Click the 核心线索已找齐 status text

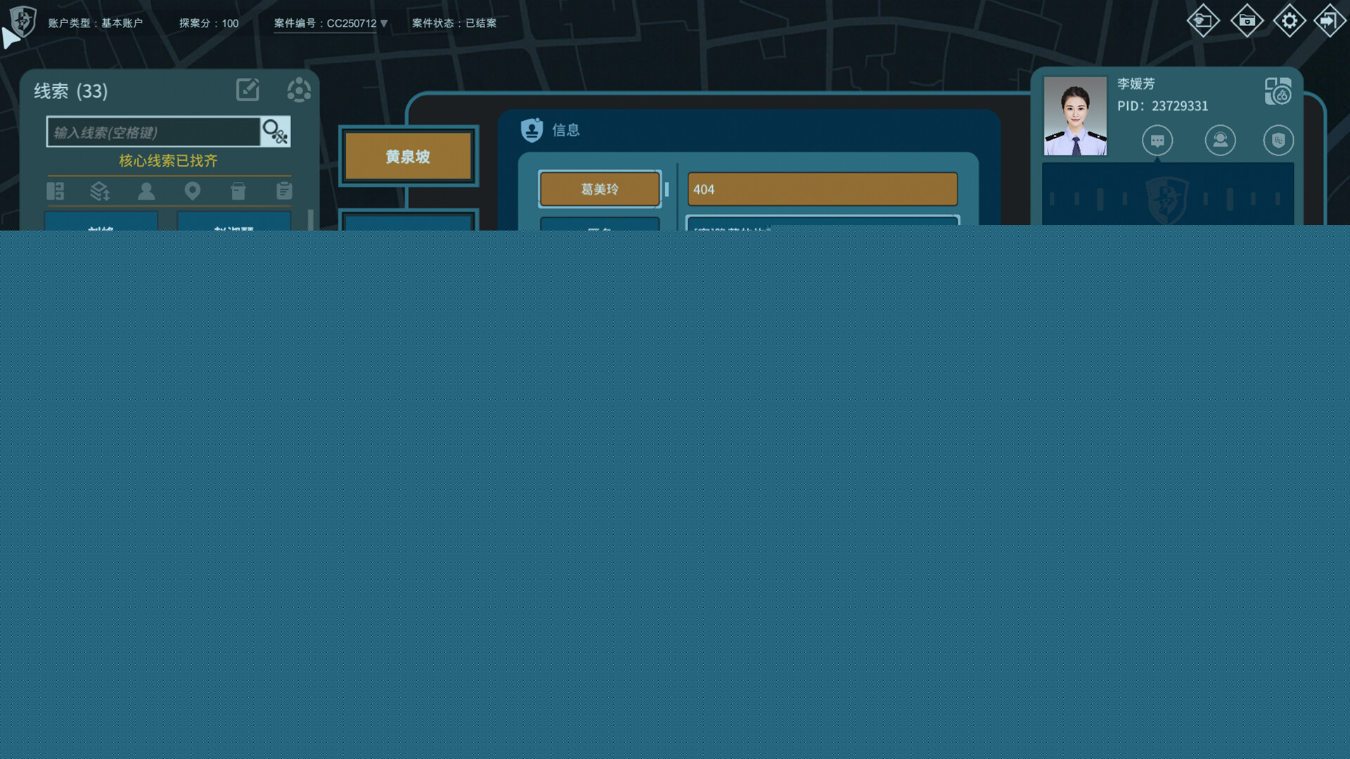click(168, 160)
